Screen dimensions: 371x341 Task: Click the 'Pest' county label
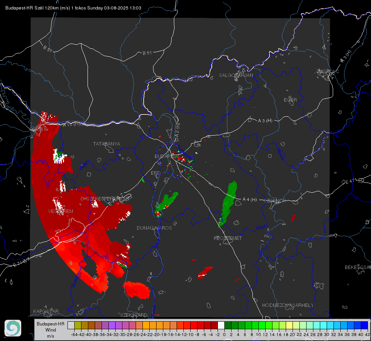coord(261,228)
